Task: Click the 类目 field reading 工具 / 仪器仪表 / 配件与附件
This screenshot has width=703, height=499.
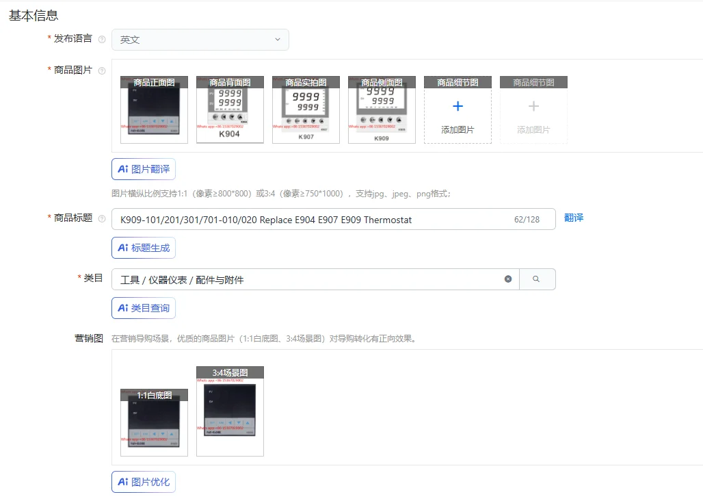Action: (316, 279)
